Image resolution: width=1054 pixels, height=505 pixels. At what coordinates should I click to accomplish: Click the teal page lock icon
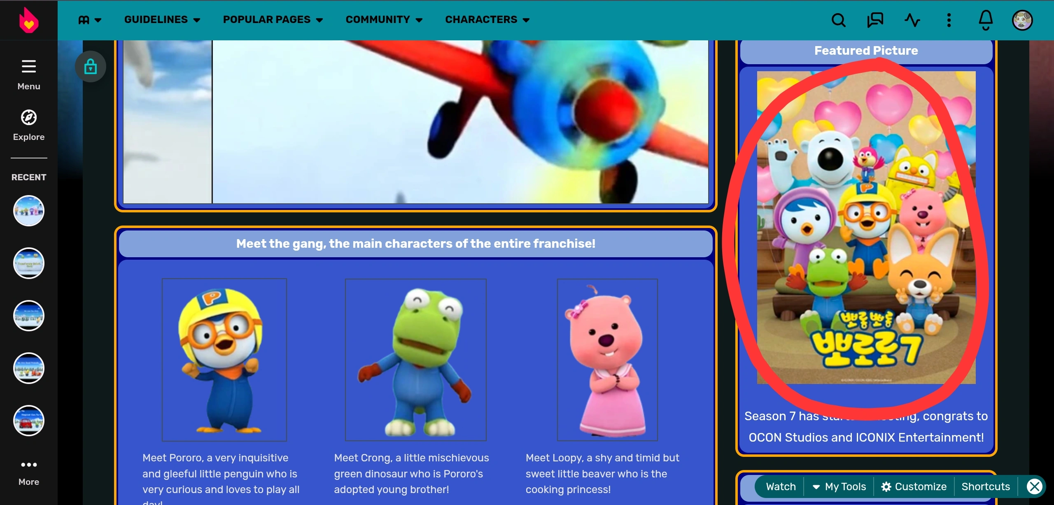pyautogui.click(x=90, y=67)
